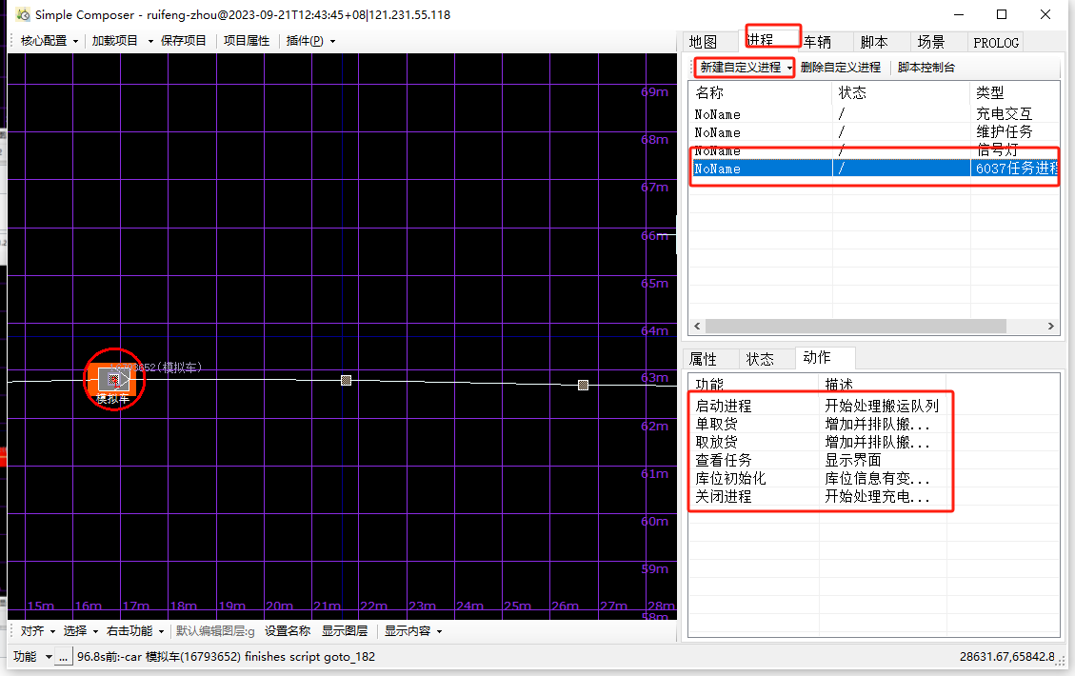Image resolution: width=1075 pixels, height=676 pixels.
Task: Select the track waypoint node near 26m
Action: (583, 385)
